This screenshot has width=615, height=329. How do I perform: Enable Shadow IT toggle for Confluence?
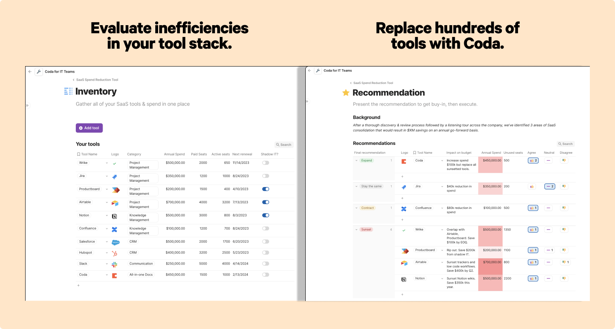pos(266,228)
